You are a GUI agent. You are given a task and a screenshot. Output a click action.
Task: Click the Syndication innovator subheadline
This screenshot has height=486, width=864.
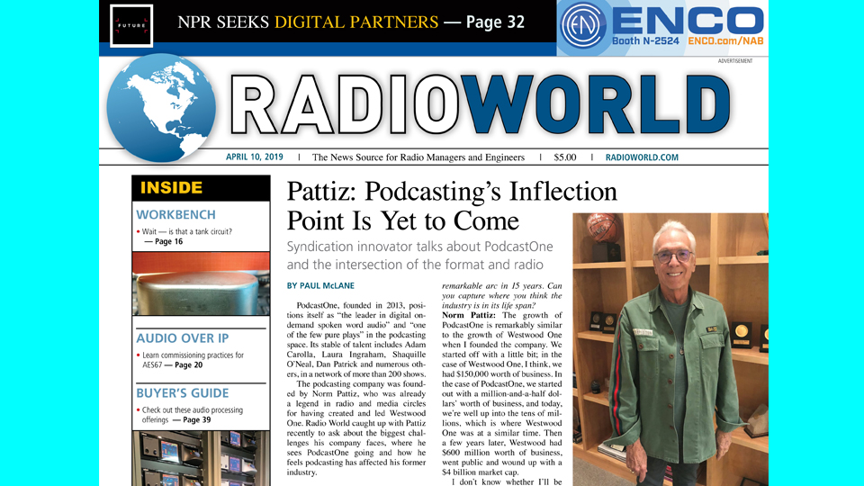(420, 256)
